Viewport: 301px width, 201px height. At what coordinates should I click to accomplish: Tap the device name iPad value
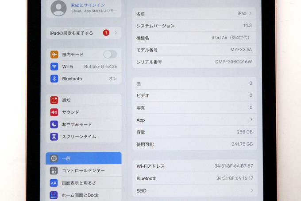[242, 13]
